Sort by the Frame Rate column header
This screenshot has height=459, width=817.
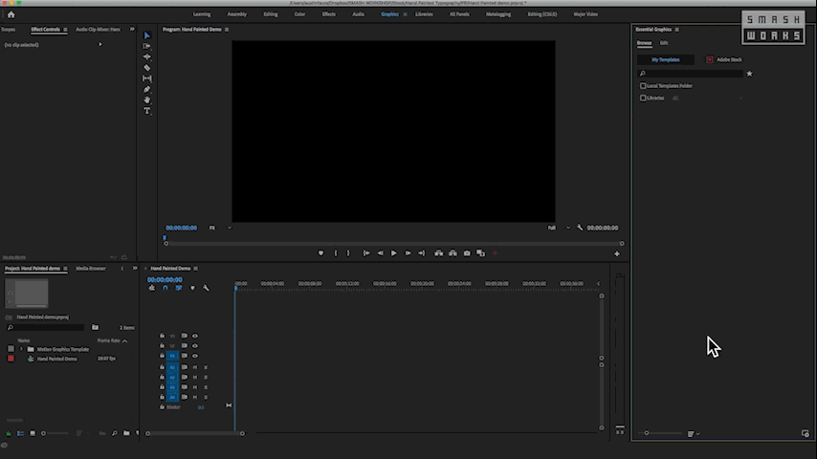(x=108, y=340)
